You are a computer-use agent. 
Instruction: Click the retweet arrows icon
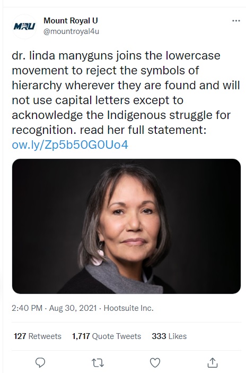pos(98,363)
